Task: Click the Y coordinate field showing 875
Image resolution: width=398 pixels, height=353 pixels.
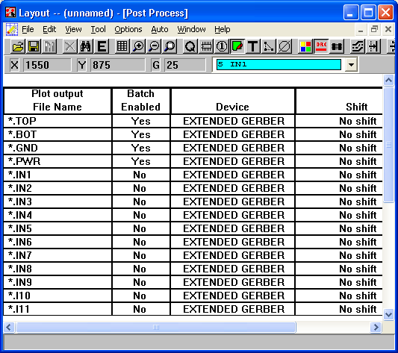Action: click(118, 65)
